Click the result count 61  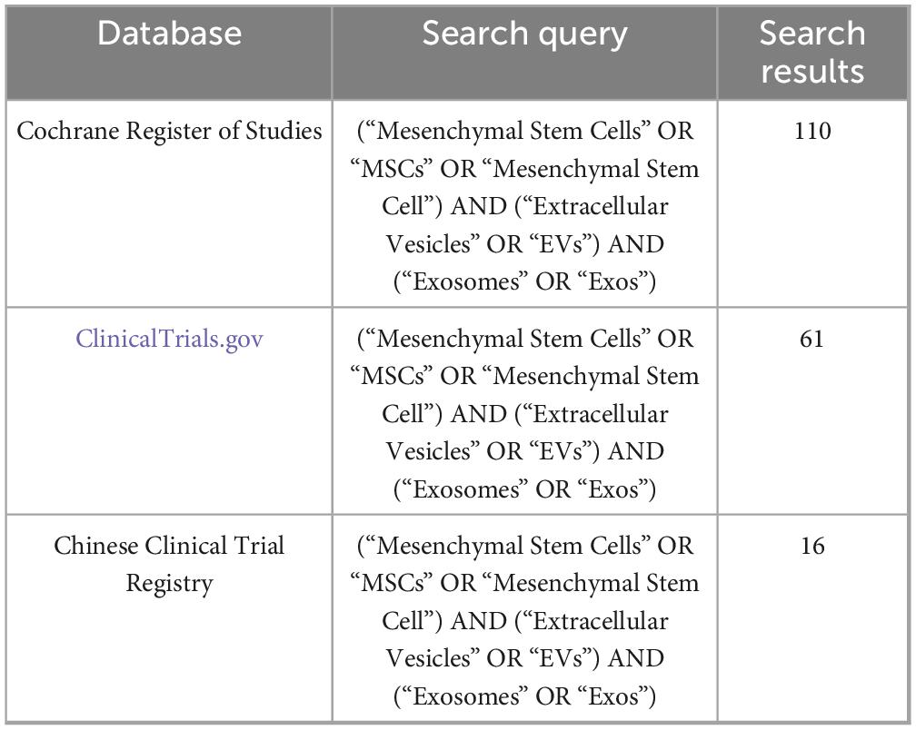811,340
